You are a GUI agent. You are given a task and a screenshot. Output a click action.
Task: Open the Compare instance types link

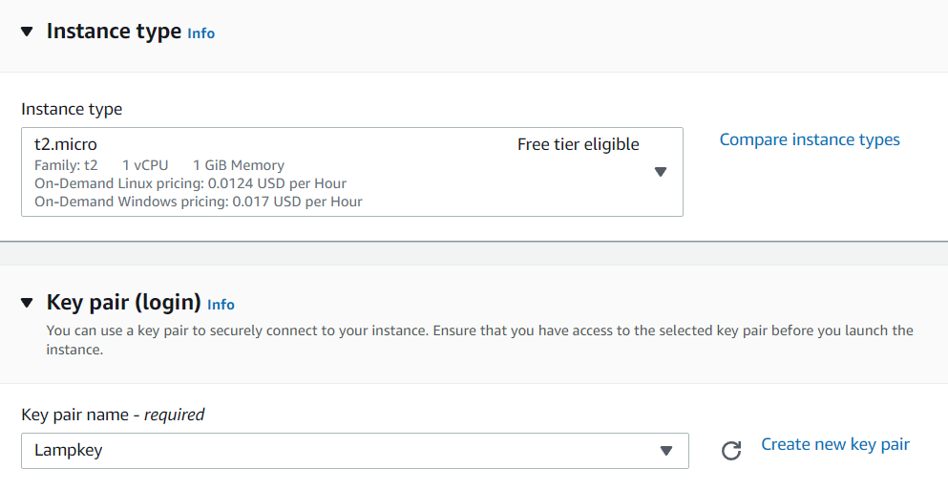(810, 139)
